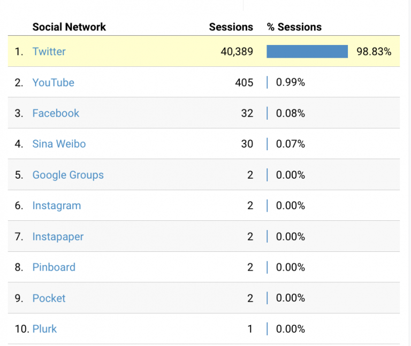This screenshot has height=346, width=411.
Task: Click the % Sessions column header
Action: point(294,27)
